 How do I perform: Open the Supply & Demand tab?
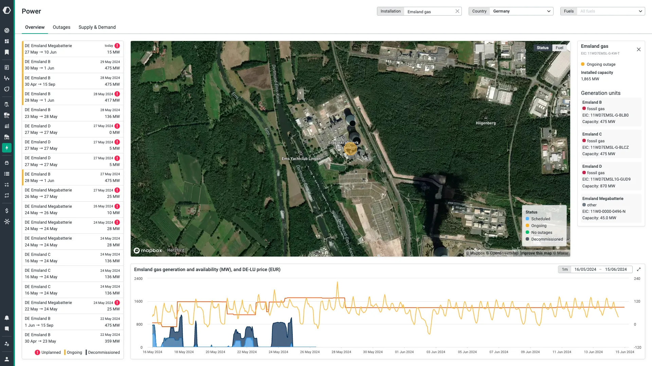point(97,27)
